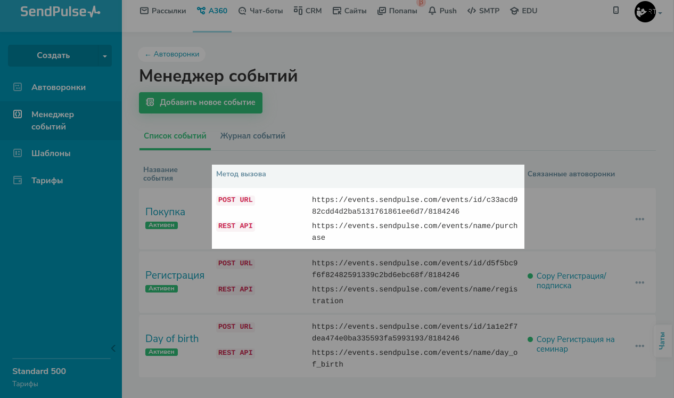The image size is (674, 398).
Task: Click the Шаблоны sidebar icon
Action: [x=18, y=153]
